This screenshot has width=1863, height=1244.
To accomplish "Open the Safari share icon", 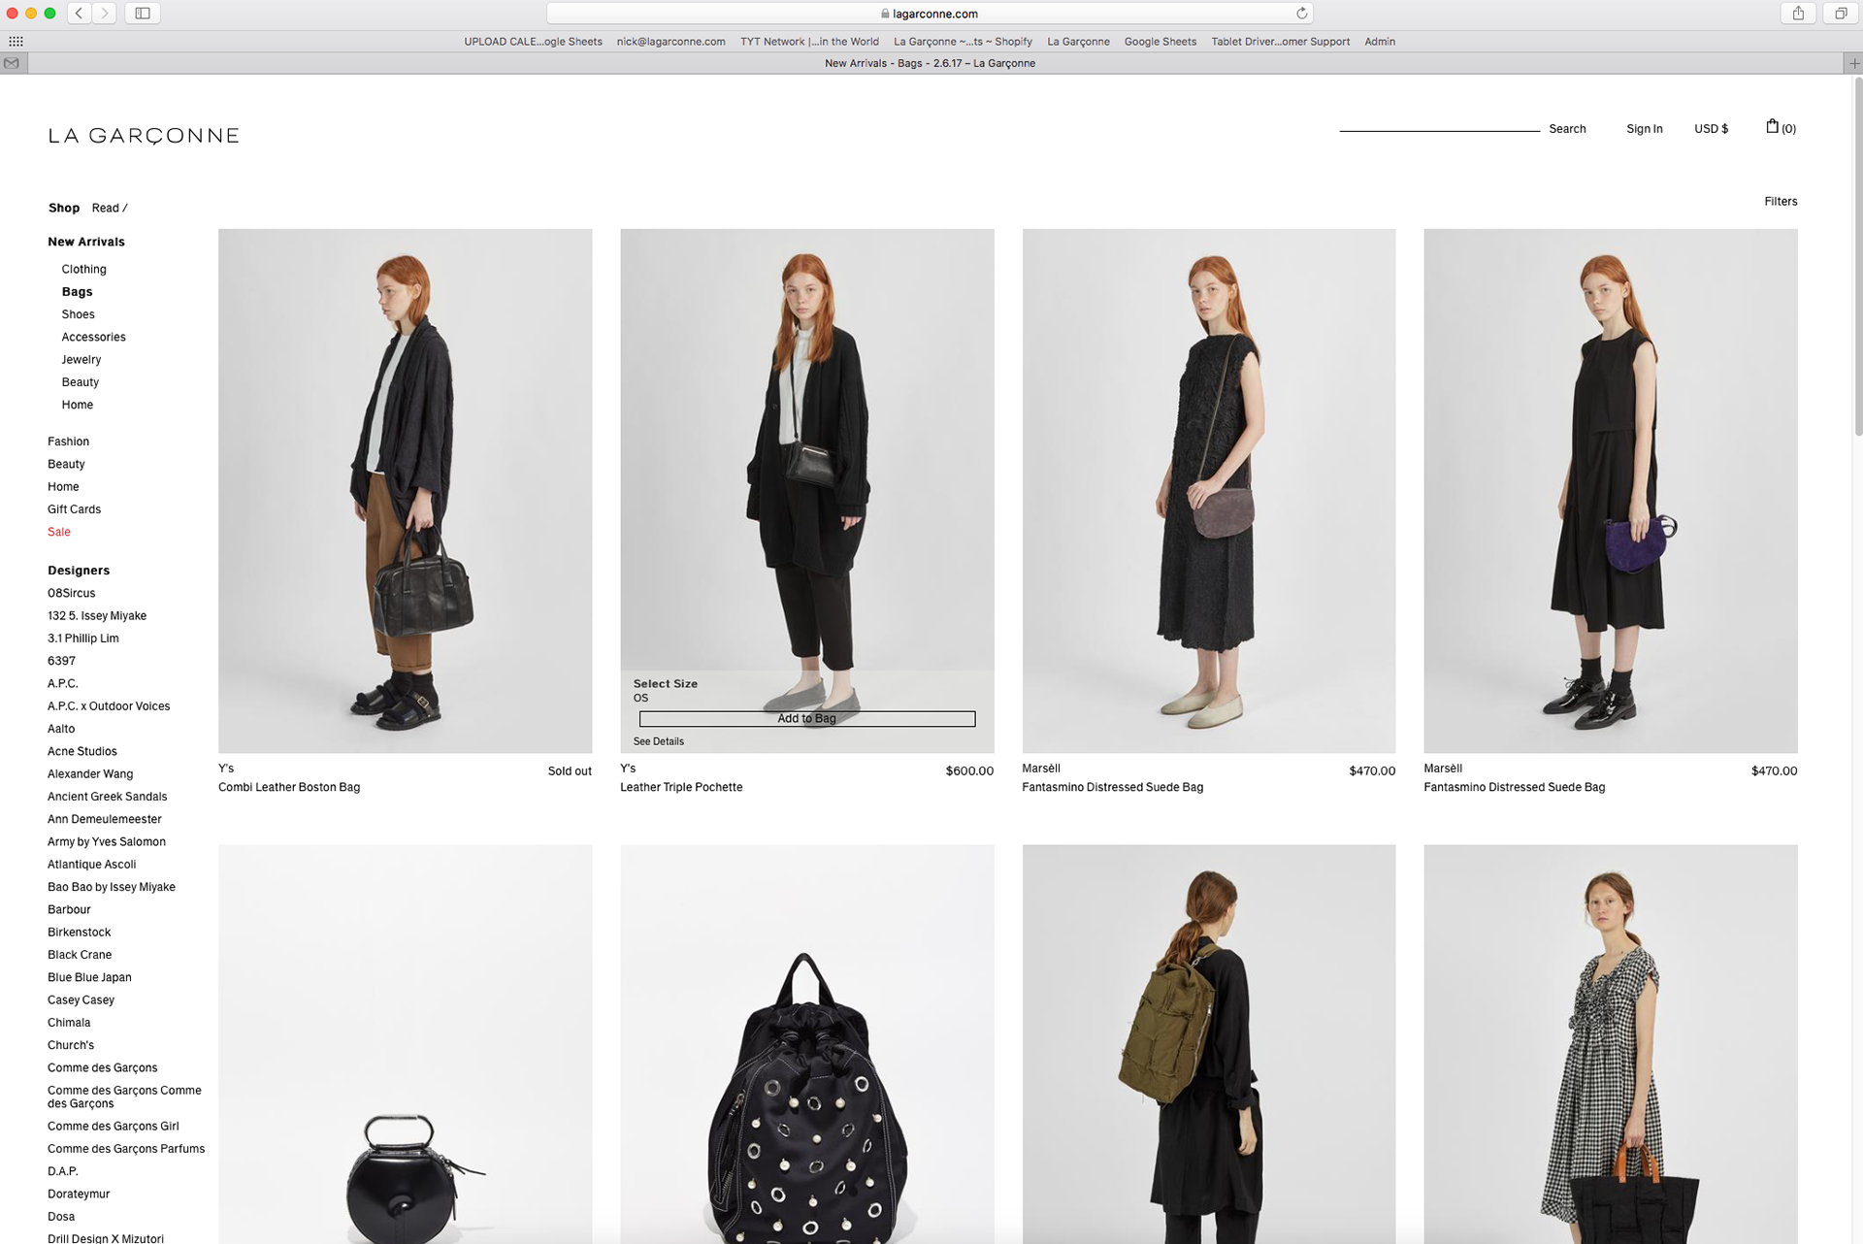I will pos(1798,14).
